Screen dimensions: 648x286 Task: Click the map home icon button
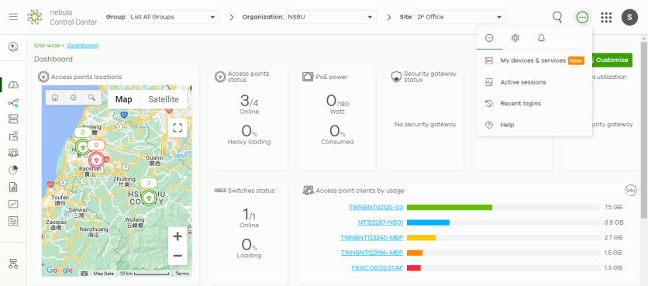click(x=54, y=98)
